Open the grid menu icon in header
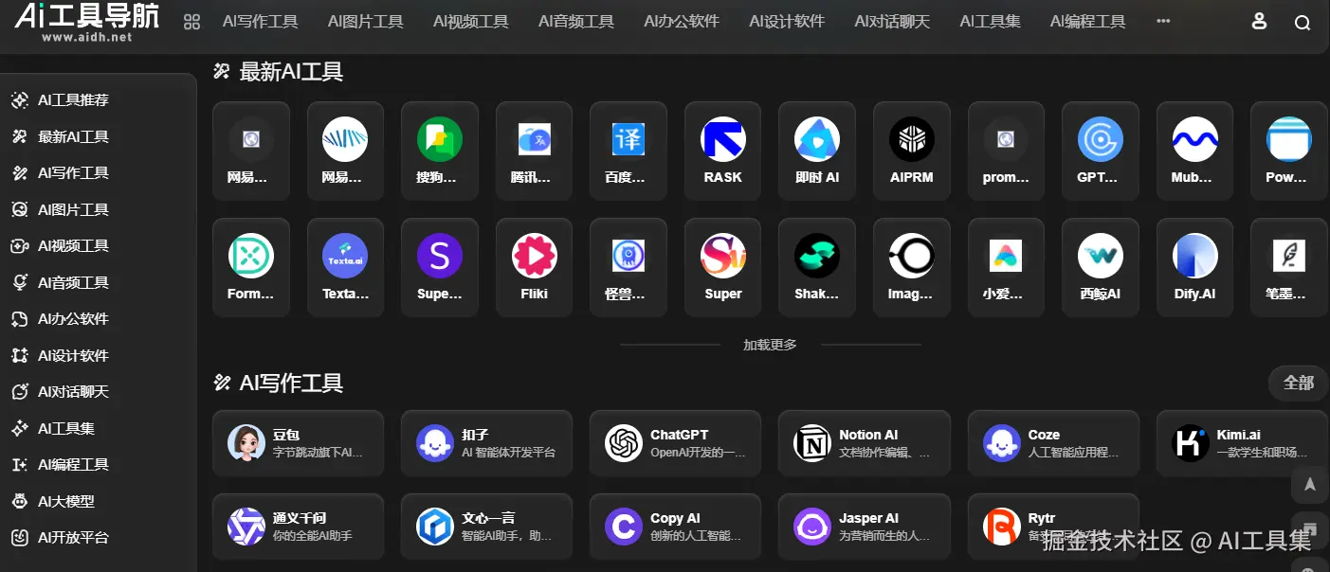This screenshot has height=572, width=1330. pyautogui.click(x=191, y=22)
